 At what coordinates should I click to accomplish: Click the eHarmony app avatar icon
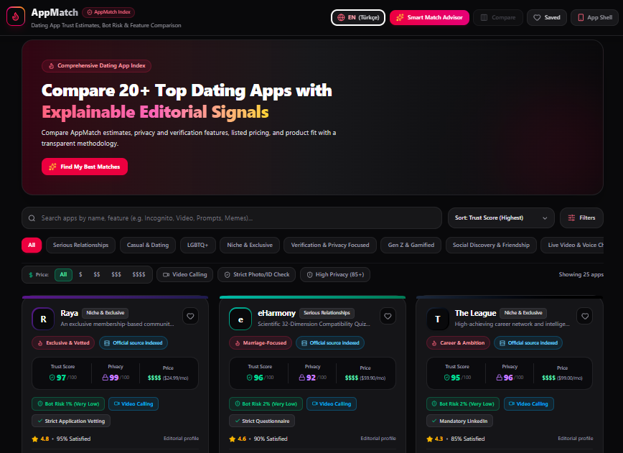240,319
